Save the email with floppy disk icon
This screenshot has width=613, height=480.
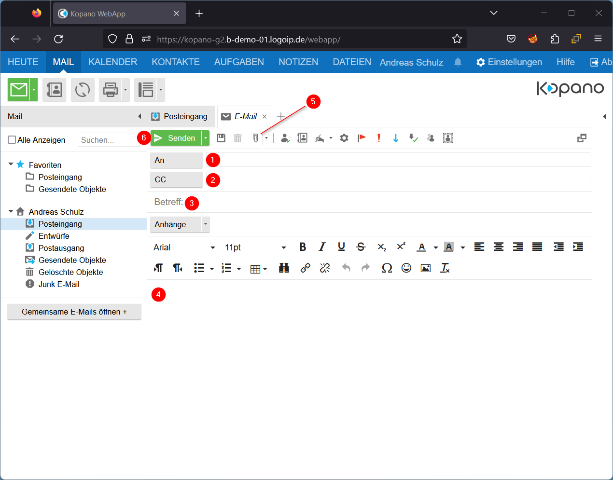(x=221, y=138)
